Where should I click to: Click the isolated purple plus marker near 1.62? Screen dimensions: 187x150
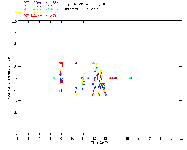click(x=76, y=63)
